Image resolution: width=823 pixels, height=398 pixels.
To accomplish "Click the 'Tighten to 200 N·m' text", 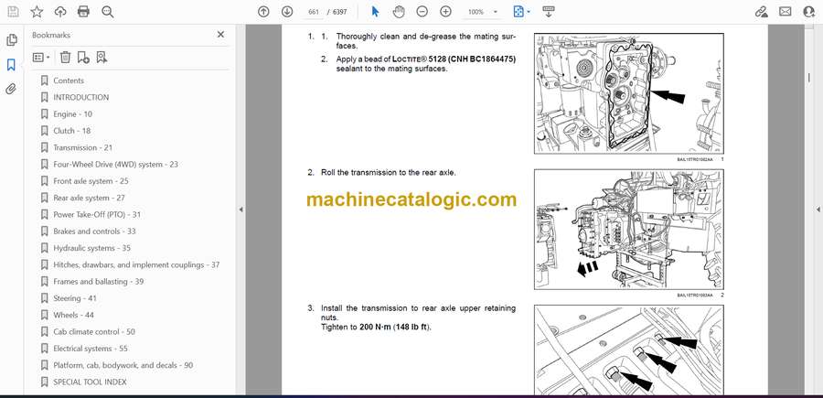I will click(x=376, y=327).
